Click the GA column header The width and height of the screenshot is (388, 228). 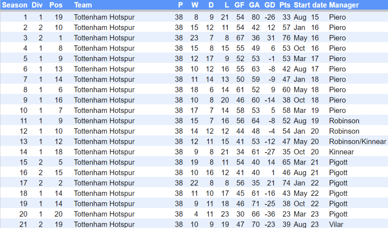[x=255, y=5]
